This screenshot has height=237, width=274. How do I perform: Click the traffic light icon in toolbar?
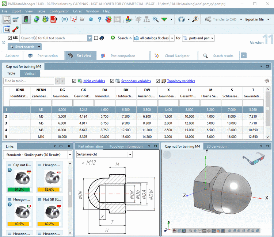pos(26,19)
